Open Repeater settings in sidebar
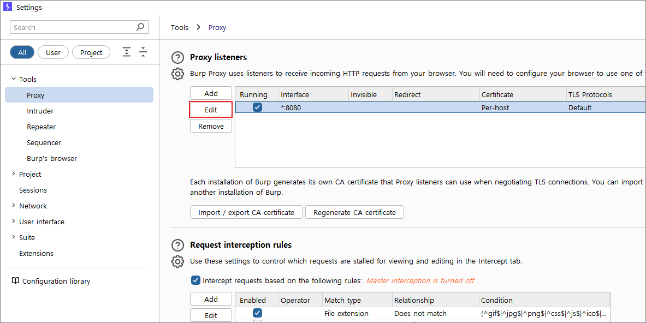The image size is (646, 323). pyautogui.click(x=41, y=127)
